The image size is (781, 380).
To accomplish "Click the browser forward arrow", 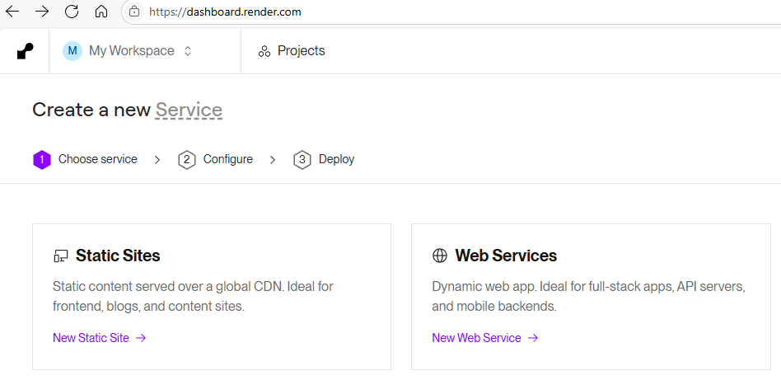I will click(x=42, y=12).
